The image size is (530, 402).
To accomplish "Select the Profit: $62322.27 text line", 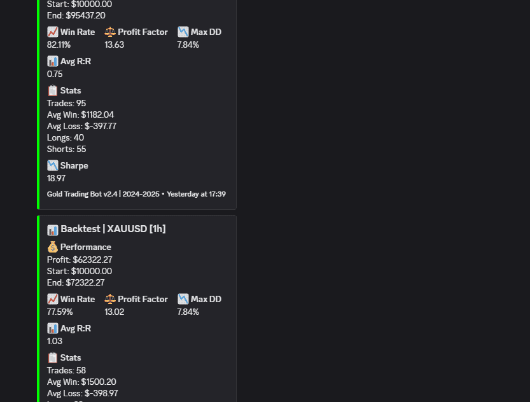I will pyautogui.click(x=80, y=260).
